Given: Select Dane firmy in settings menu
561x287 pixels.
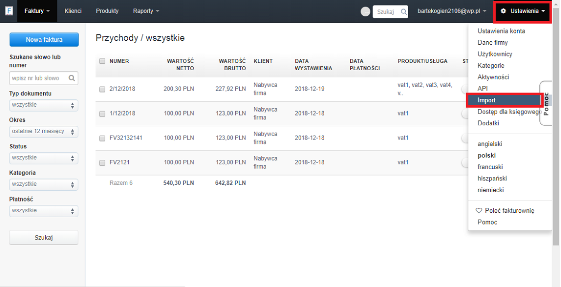Looking at the screenshot, I should [x=493, y=43].
